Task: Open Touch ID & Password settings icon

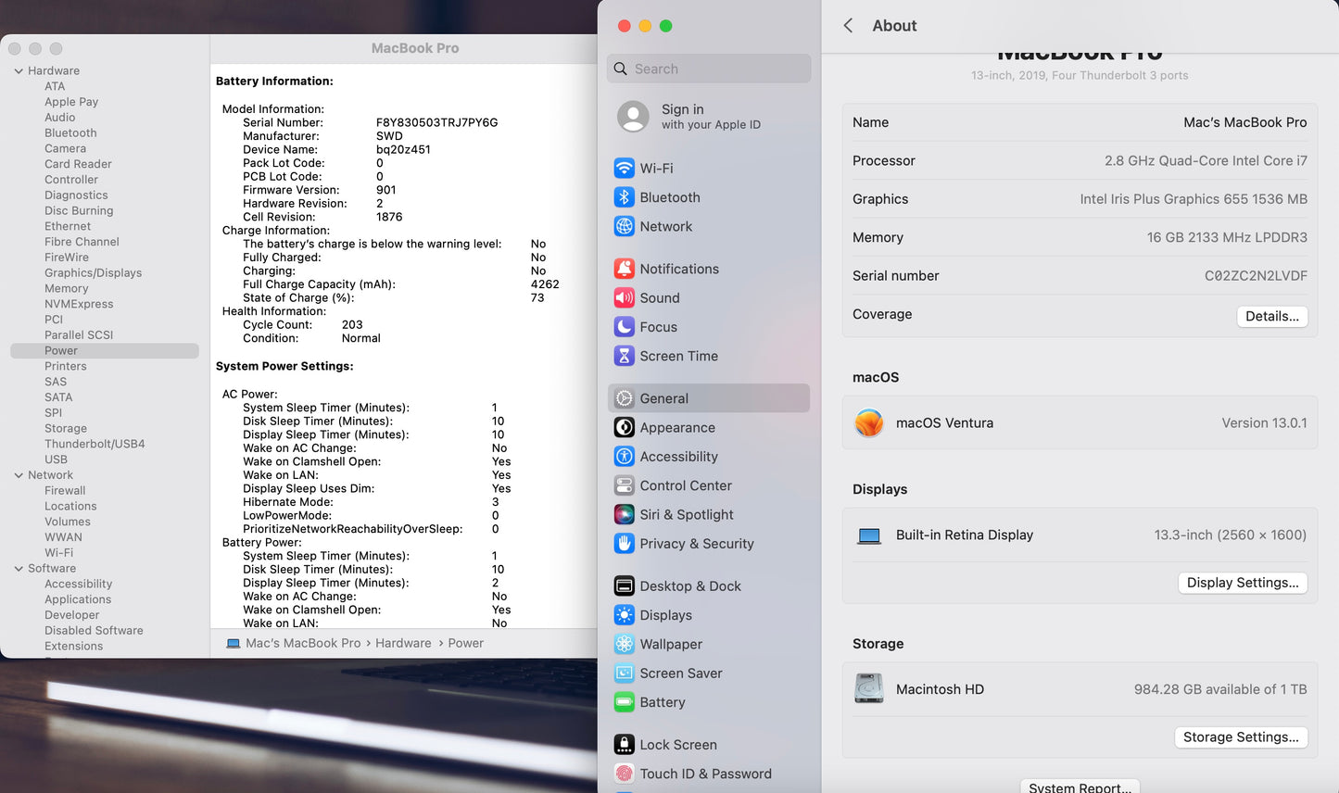Action: 623,774
